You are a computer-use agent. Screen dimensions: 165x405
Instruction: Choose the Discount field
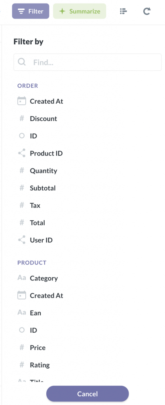(44, 119)
